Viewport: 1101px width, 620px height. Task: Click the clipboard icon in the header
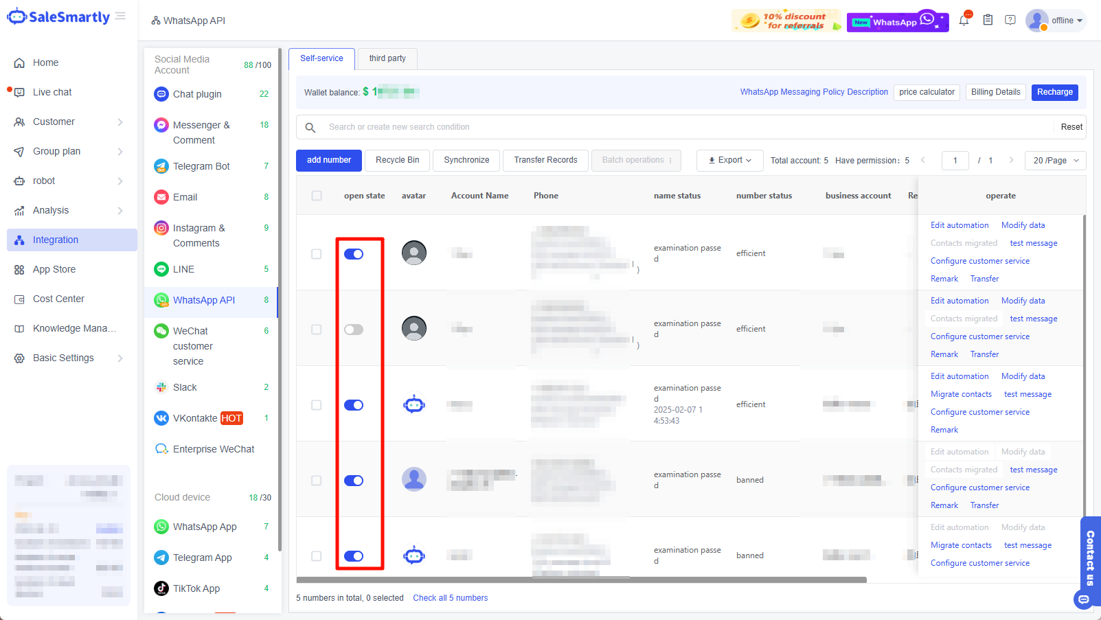(x=987, y=20)
